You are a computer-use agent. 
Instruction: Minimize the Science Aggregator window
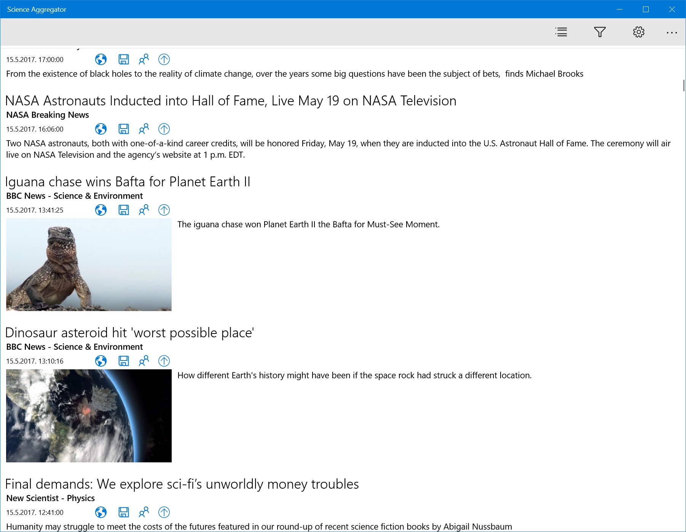tap(620, 10)
